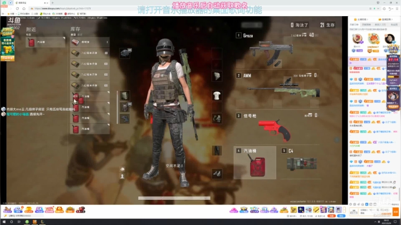Click the pants clothing slot
The width and height of the screenshot is (401, 225).
pyautogui.click(x=217, y=150)
